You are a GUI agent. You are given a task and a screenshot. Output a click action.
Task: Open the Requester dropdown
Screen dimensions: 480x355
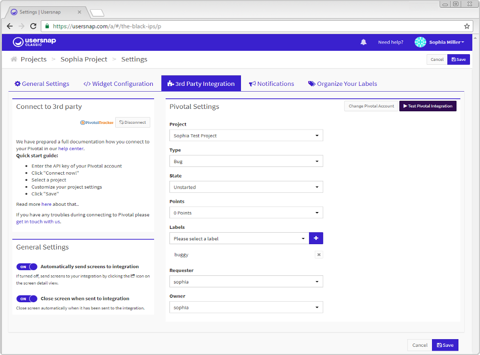tap(246, 282)
